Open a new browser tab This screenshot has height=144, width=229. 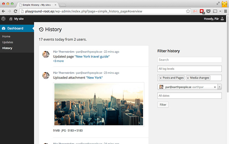(x=63, y=5)
